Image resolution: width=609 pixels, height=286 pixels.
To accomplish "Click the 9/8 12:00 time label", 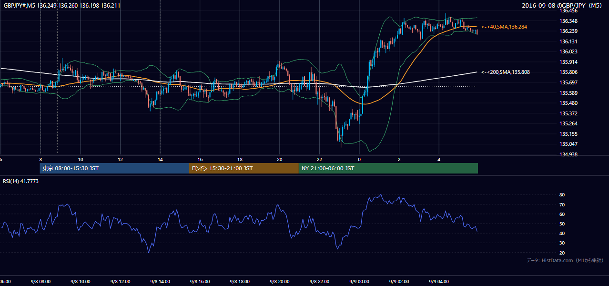I will tap(120, 282).
